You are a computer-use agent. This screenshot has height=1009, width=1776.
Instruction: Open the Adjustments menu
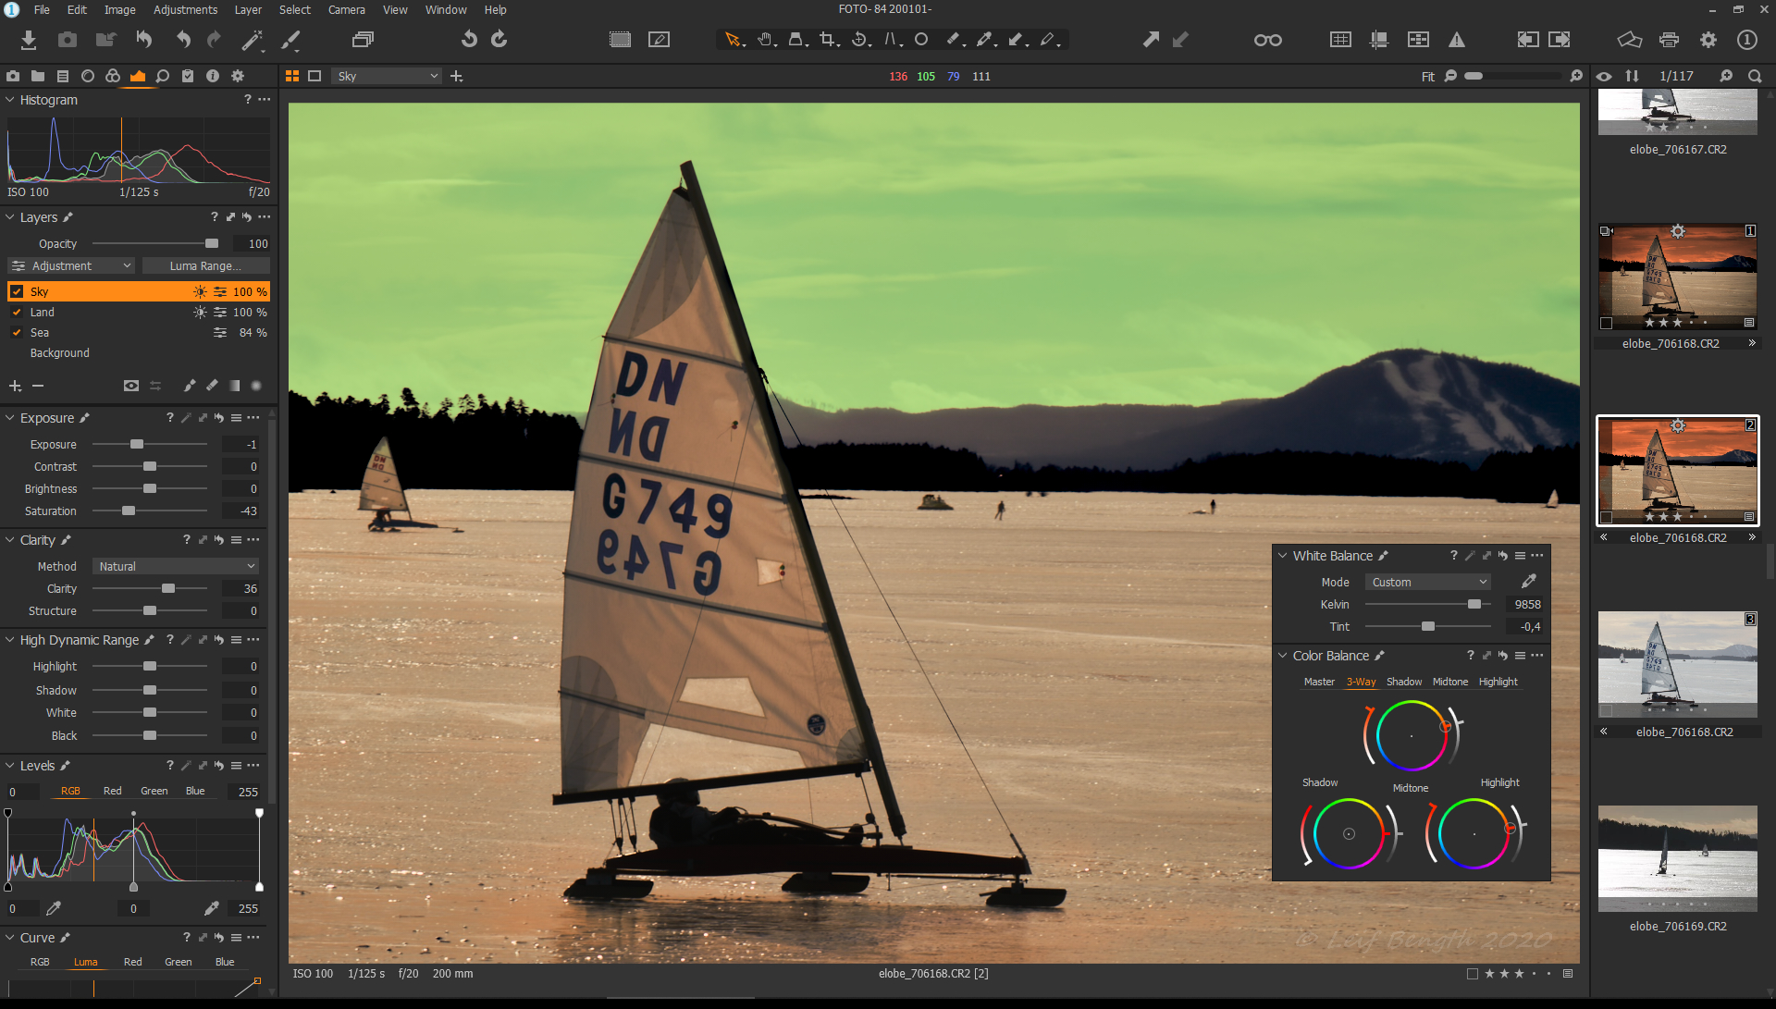click(x=185, y=9)
